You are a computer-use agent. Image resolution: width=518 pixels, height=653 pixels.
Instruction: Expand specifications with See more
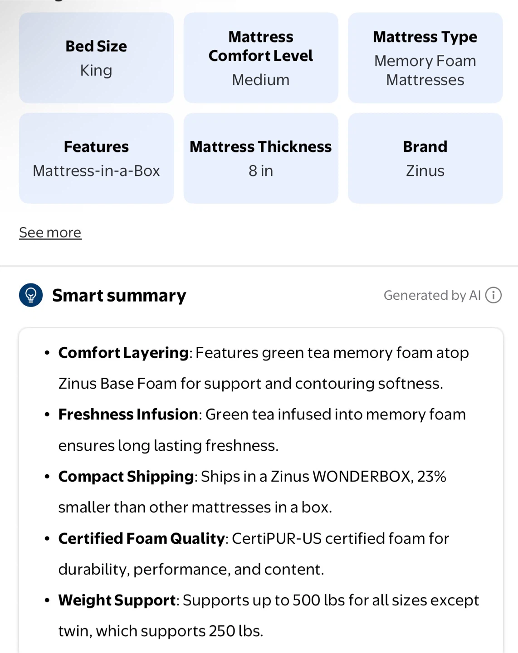coord(50,232)
